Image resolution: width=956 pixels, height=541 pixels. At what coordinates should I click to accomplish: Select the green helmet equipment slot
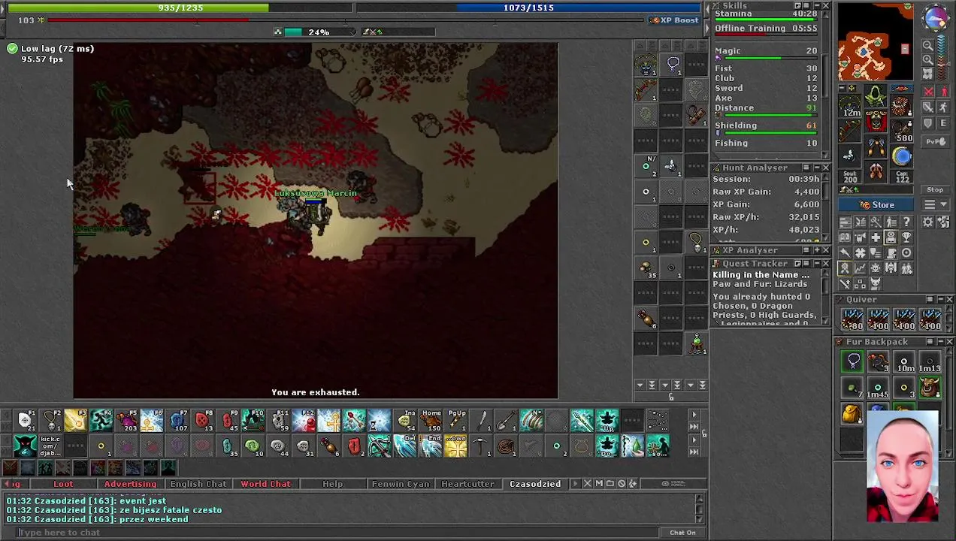click(876, 96)
